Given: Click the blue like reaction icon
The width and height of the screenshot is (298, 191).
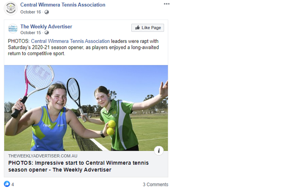Looking at the screenshot, I should pyautogui.click(x=7, y=184).
